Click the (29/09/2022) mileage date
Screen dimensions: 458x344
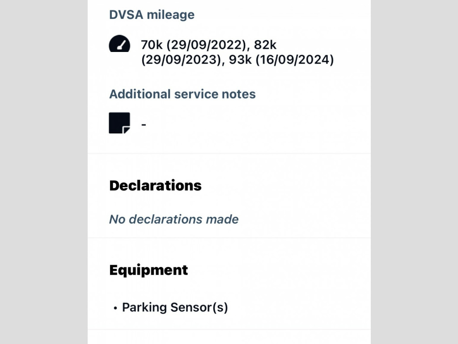pyautogui.click(x=207, y=45)
